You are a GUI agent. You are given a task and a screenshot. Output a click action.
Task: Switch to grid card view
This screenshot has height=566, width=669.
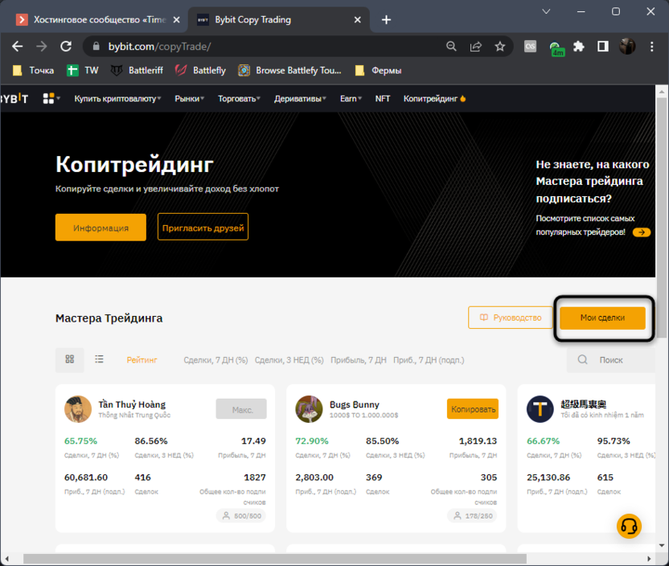coord(69,359)
